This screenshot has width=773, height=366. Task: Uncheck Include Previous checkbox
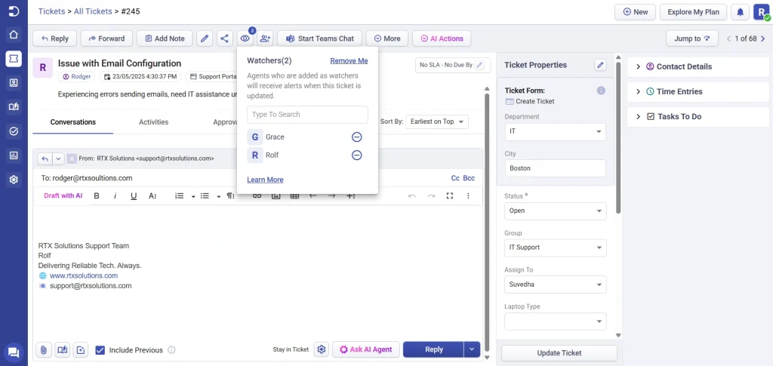click(100, 350)
